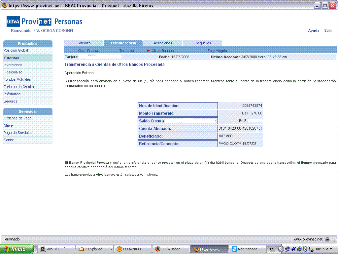Click the safely remove hardware tray icon
Viewport: 338px width, 254px height.
[x=311, y=249]
